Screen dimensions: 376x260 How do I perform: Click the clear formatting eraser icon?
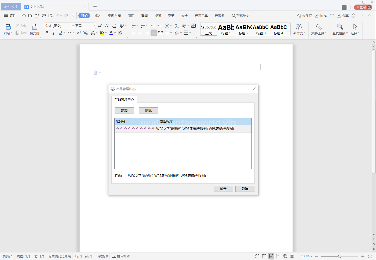pyautogui.click(x=114, y=26)
